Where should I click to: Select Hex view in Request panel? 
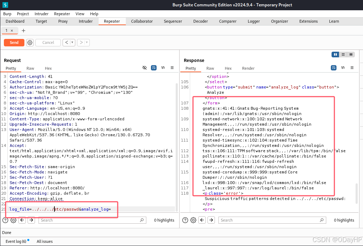[48, 68]
